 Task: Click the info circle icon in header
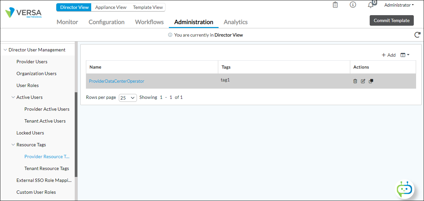(x=353, y=5)
